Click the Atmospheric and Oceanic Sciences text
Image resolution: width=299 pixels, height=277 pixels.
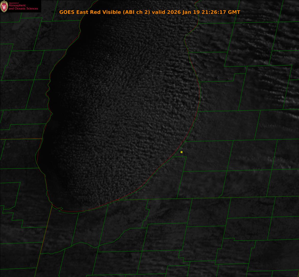pos(23,7)
